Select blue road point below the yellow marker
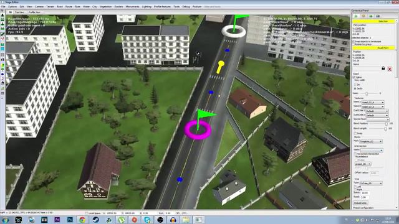Image resolution: width=399 pixels, height=224 pixels. 211,93
